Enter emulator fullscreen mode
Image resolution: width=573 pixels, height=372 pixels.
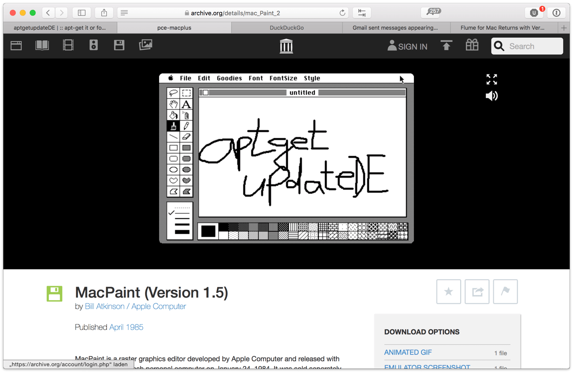point(491,79)
